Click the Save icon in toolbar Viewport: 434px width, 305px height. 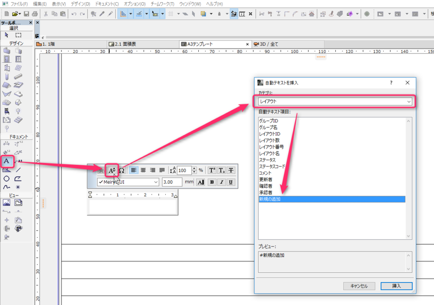click(27, 14)
